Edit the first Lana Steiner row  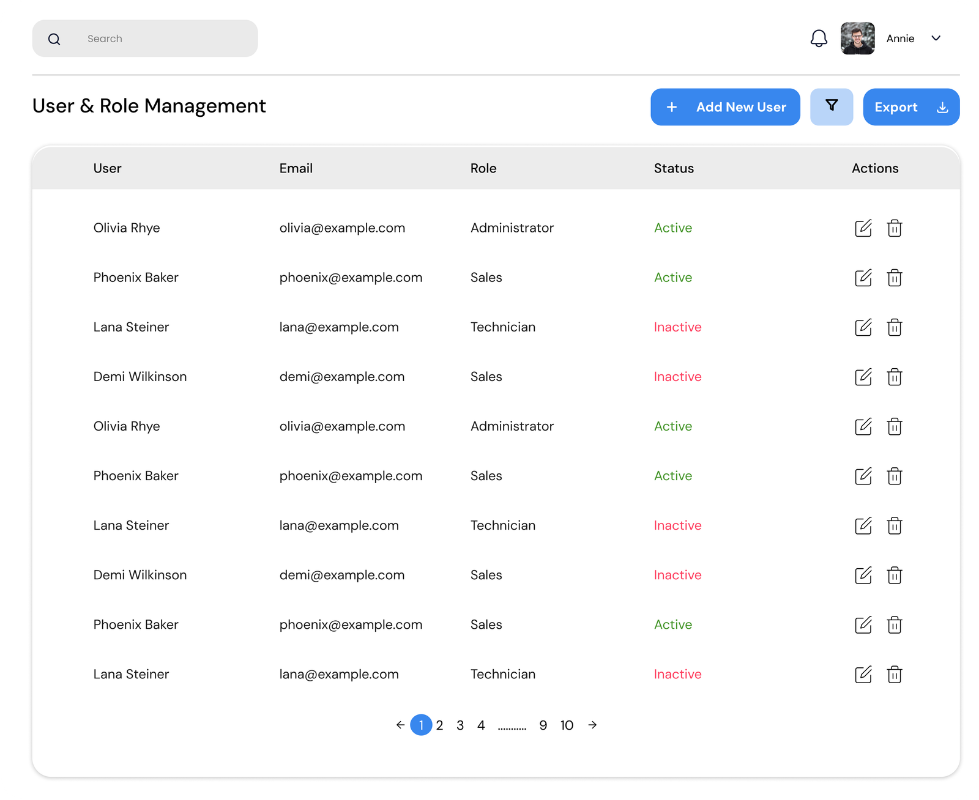(x=863, y=327)
